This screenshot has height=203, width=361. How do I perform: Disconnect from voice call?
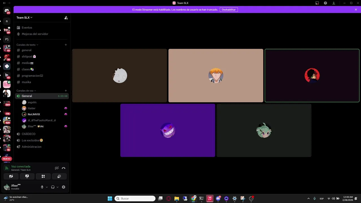tap(63, 168)
